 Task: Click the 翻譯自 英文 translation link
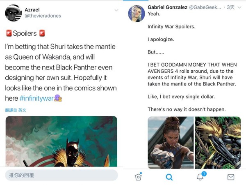(x=16, y=110)
